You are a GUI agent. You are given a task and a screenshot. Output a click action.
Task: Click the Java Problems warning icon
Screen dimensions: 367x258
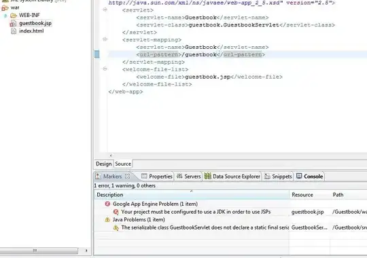click(107, 219)
